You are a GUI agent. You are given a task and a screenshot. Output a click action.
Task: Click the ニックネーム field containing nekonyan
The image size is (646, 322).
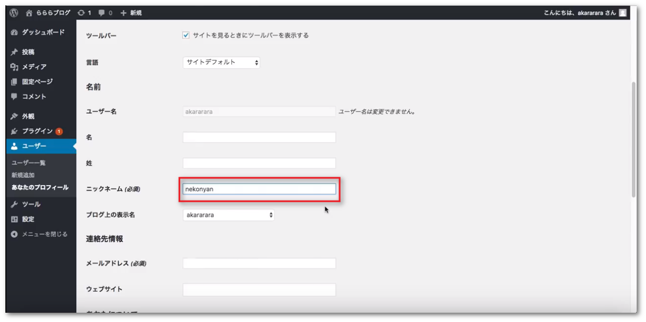point(259,189)
